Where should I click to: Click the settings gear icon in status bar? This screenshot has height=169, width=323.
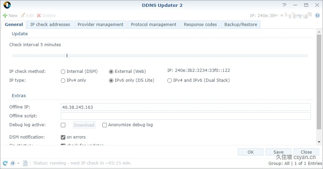[13, 163]
